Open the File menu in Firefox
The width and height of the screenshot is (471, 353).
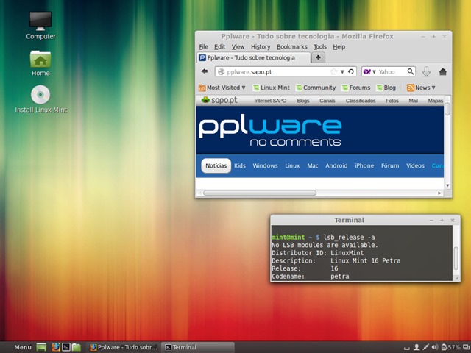[203, 47]
